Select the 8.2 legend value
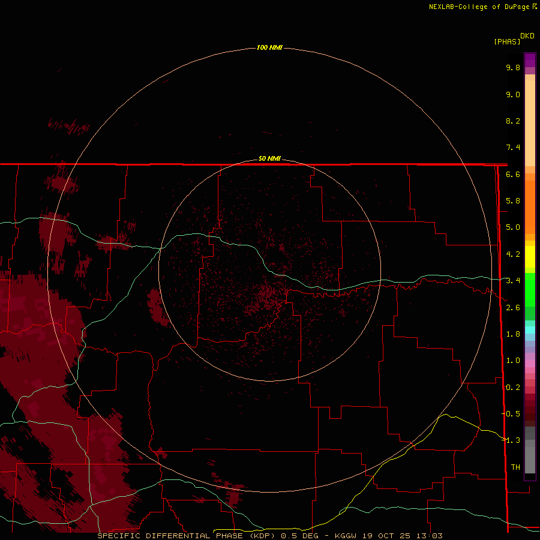This screenshot has height=540, width=540. coord(513,121)
